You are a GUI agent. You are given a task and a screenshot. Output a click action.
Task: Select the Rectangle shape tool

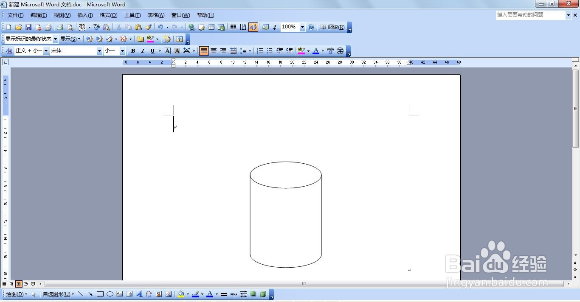tap(100, 294)
